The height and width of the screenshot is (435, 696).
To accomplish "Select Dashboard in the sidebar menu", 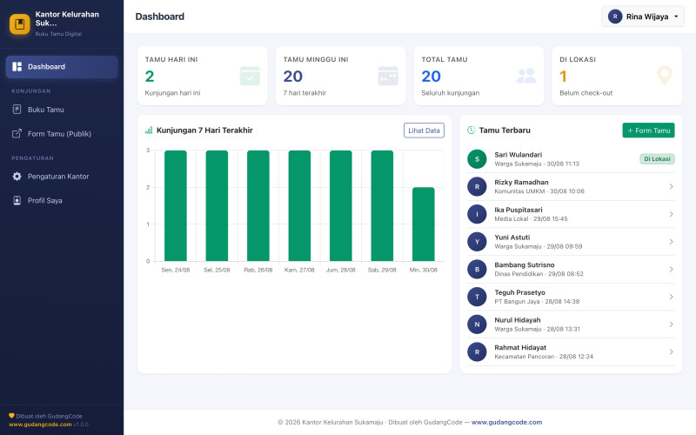I will coord(62,67).
